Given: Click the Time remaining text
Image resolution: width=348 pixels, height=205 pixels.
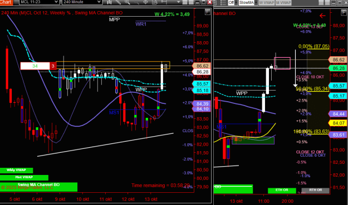Looking at the screenshot, I should click(160, 186).
